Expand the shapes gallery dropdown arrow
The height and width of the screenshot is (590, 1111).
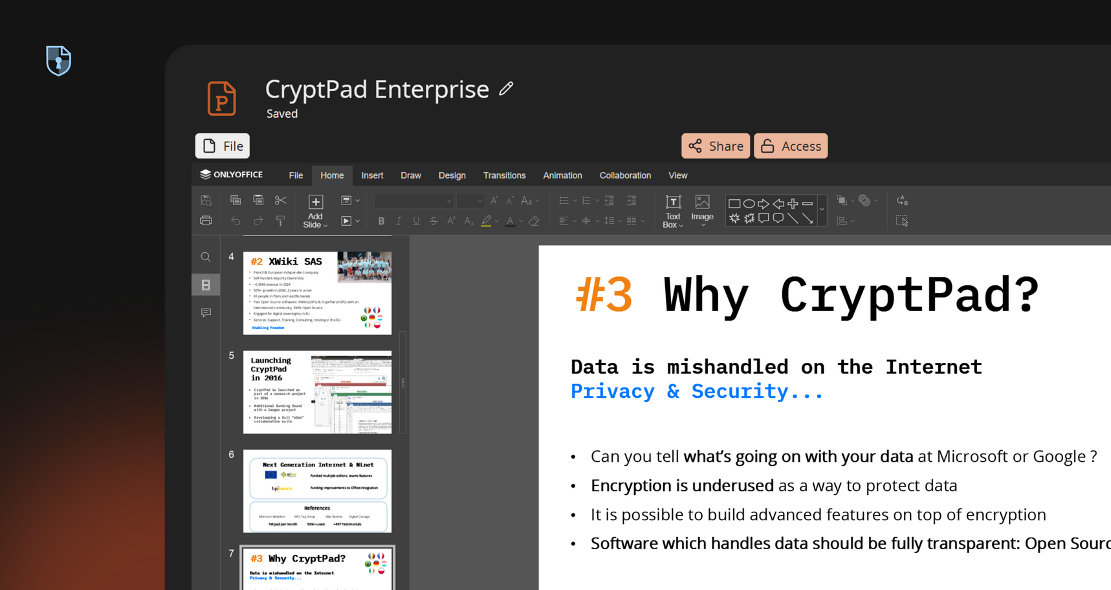click(x=822, y=210)
